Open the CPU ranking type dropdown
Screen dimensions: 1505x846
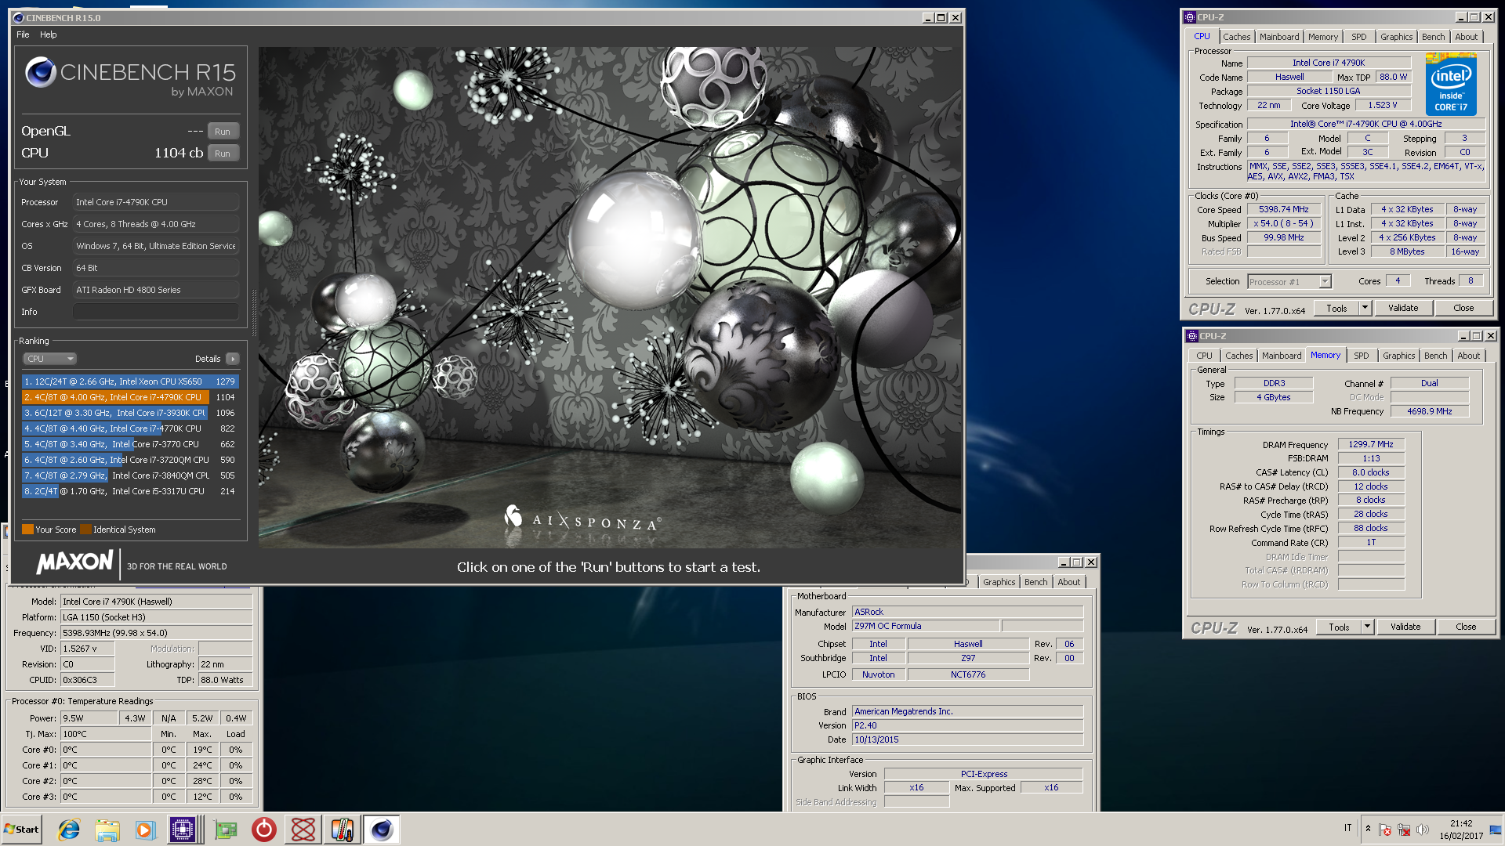[x=49, y=359]
